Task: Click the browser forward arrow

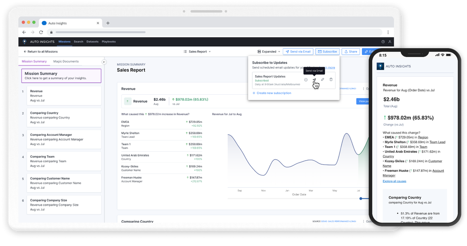Action: pyautogui.click(x=32, y=32)
